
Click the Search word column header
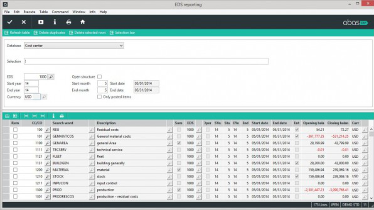pyautogui.click(x=69, y=123)
